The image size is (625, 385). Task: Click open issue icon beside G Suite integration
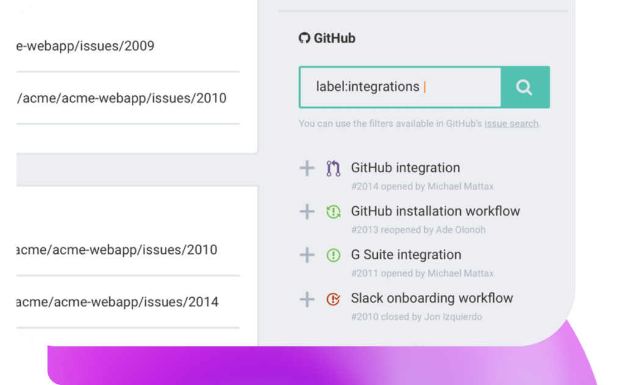coord(333,254)
